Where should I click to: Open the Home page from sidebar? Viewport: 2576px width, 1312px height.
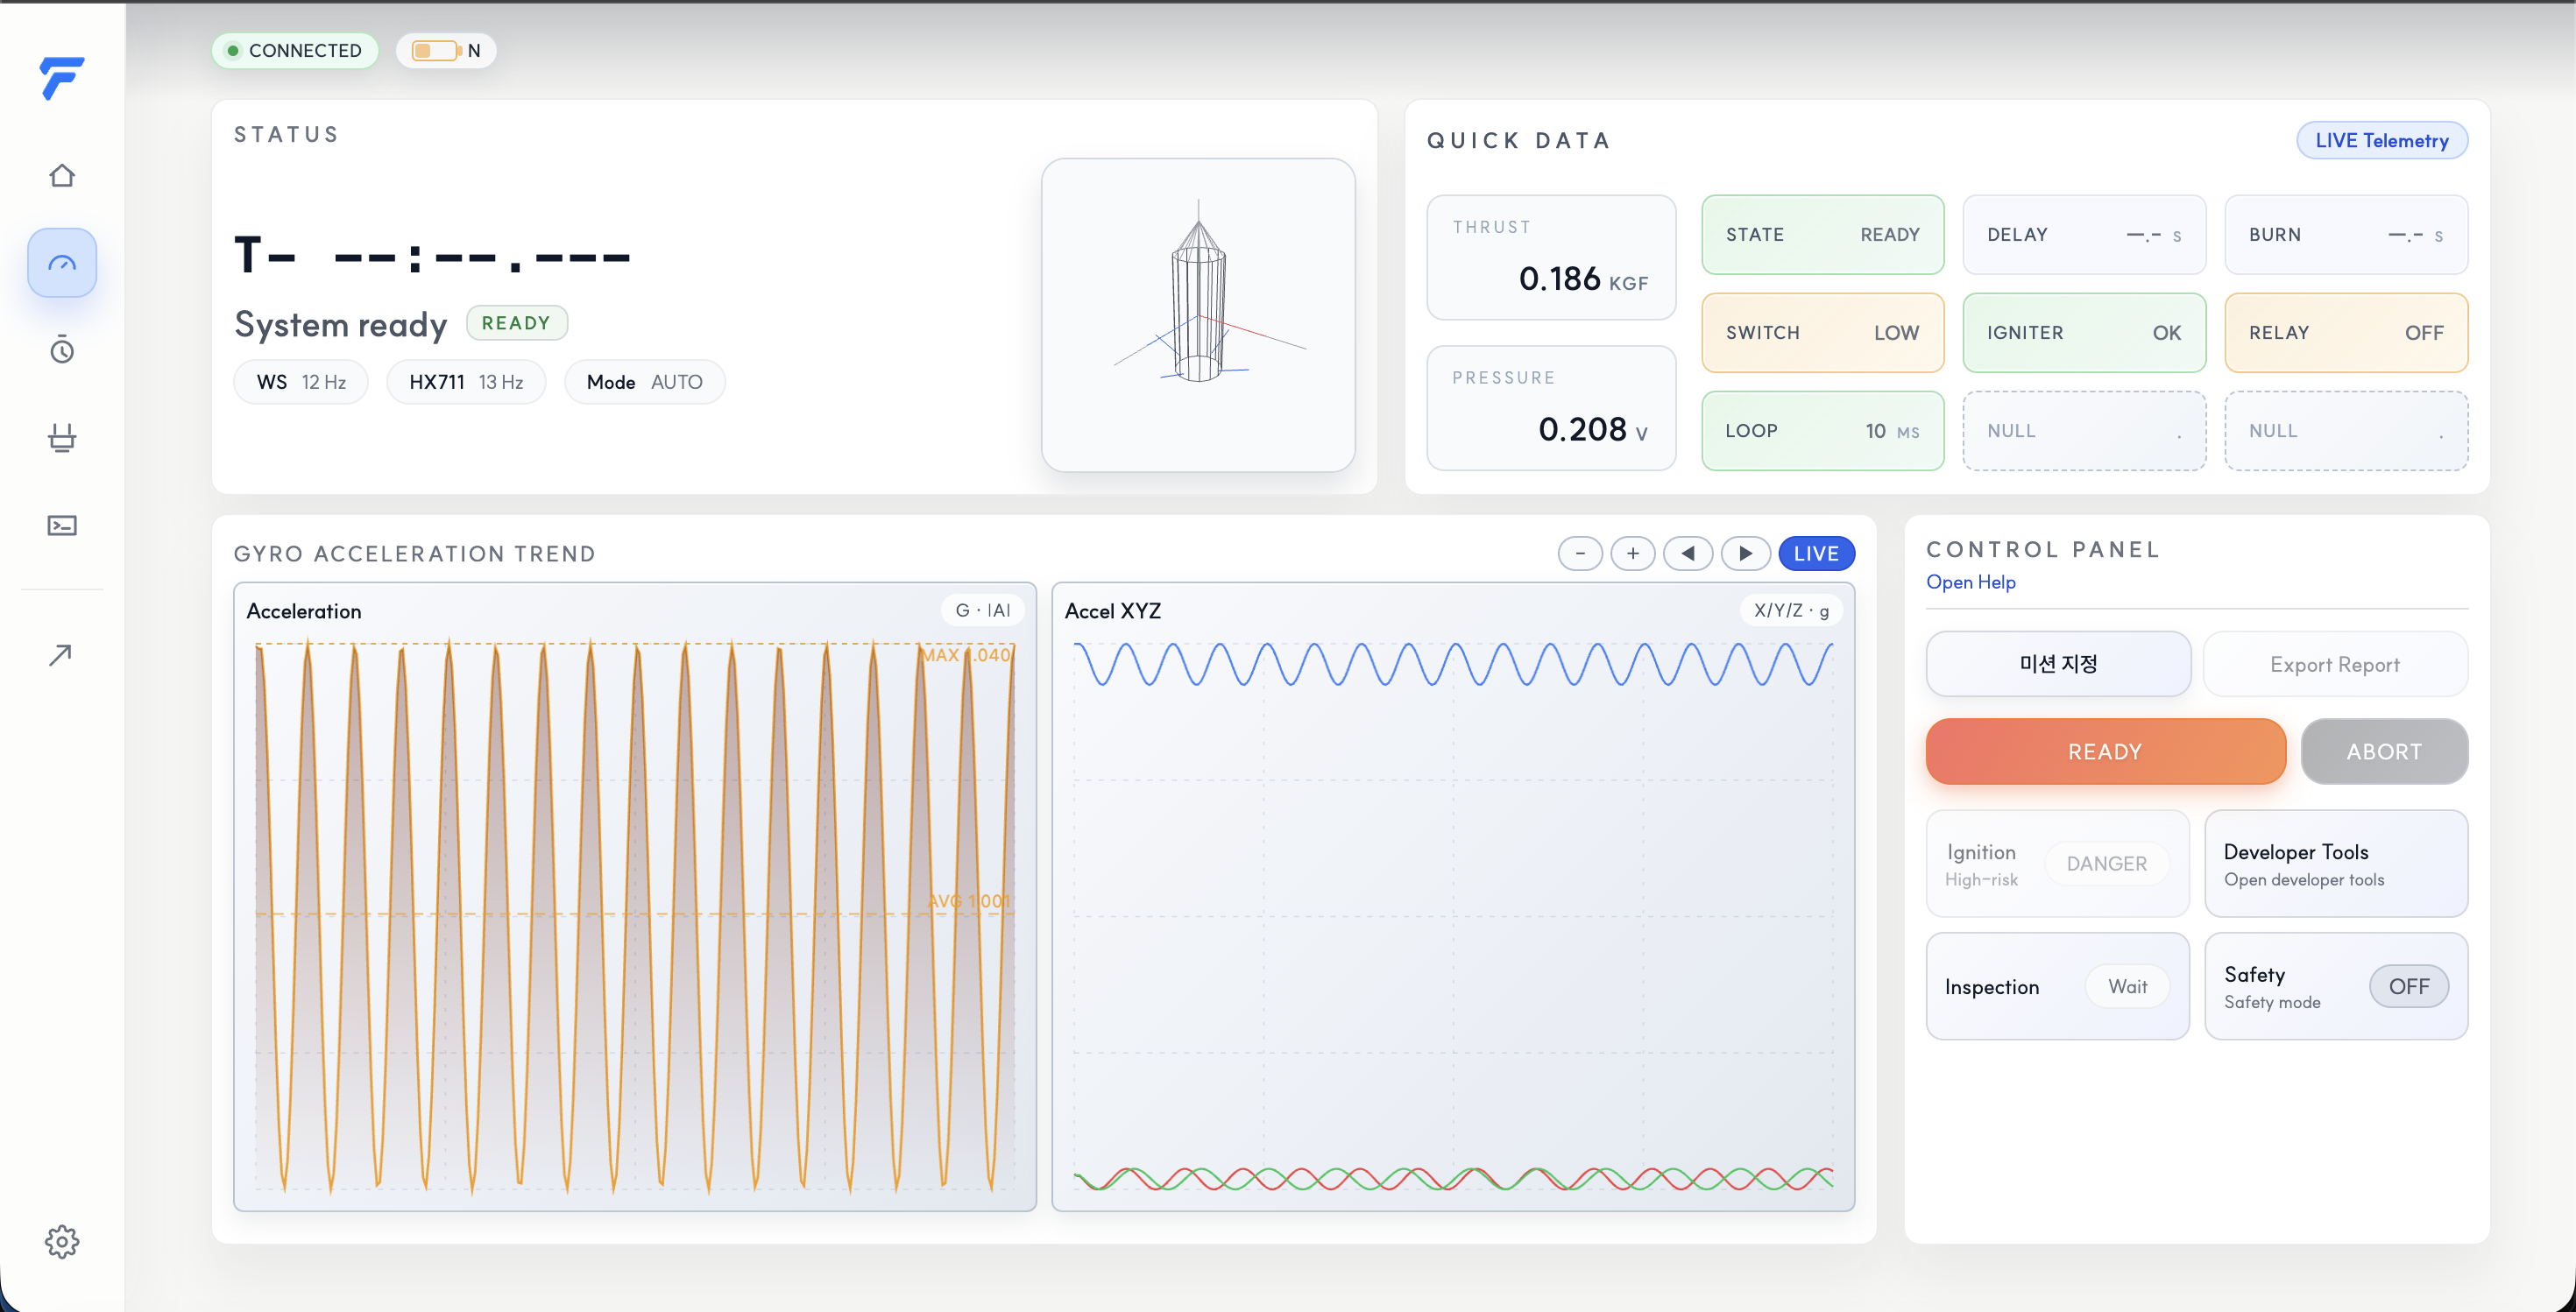[62, 176]
